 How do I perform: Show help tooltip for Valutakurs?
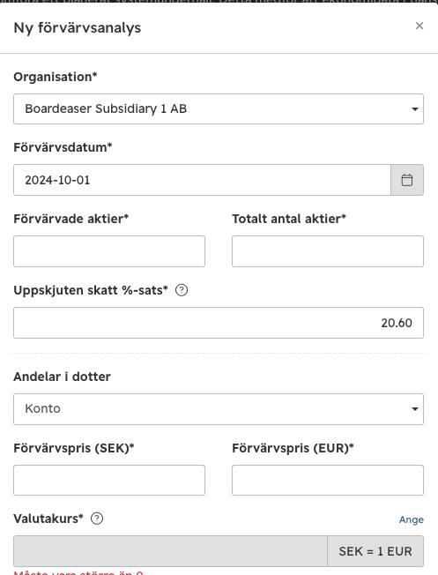[97, 519]
